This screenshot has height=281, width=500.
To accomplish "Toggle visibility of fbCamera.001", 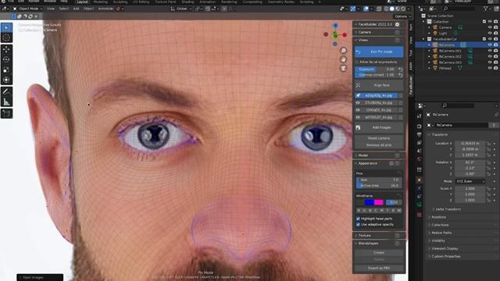I will (x=490, y=51).
